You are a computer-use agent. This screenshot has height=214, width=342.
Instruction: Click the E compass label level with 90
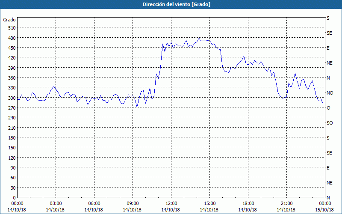coord(328,168)
